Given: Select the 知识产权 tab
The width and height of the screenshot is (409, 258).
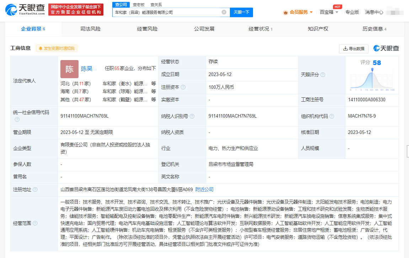Looking at the screenshot, I should [318, 29].
